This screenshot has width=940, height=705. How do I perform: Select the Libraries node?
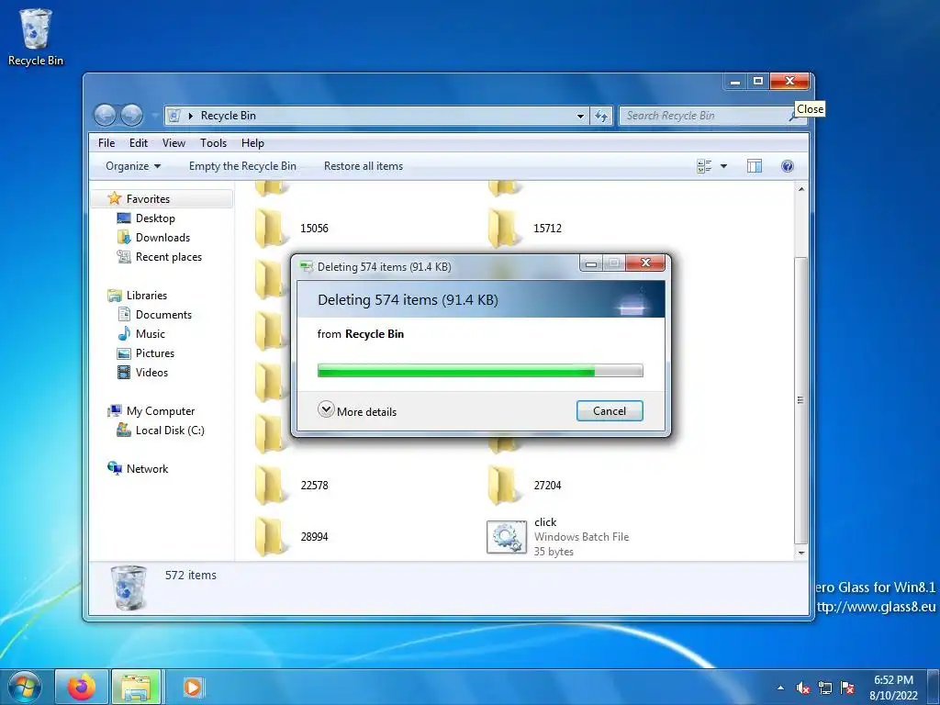pyautogui.click(x=146, y=295)
